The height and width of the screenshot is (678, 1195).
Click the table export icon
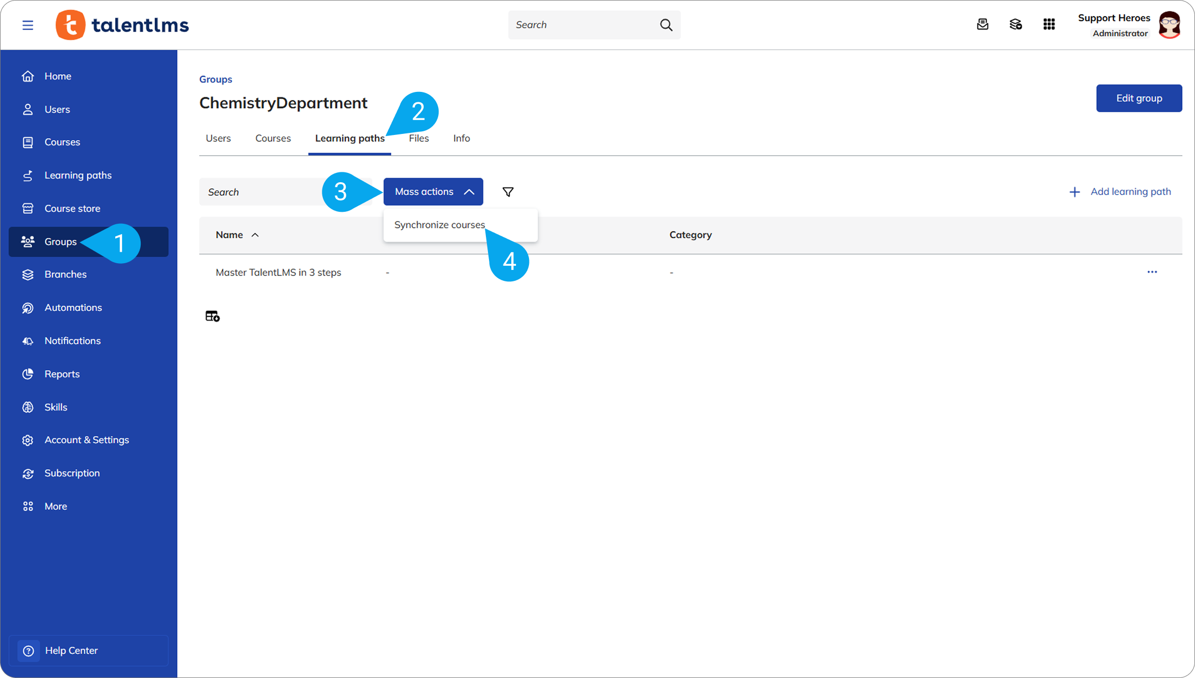pyautogui.click(x=212, y=316)
